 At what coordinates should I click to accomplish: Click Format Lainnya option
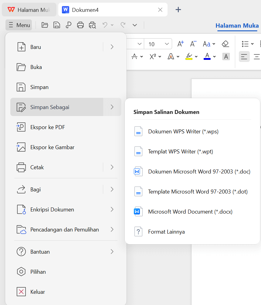coord(166,232)
